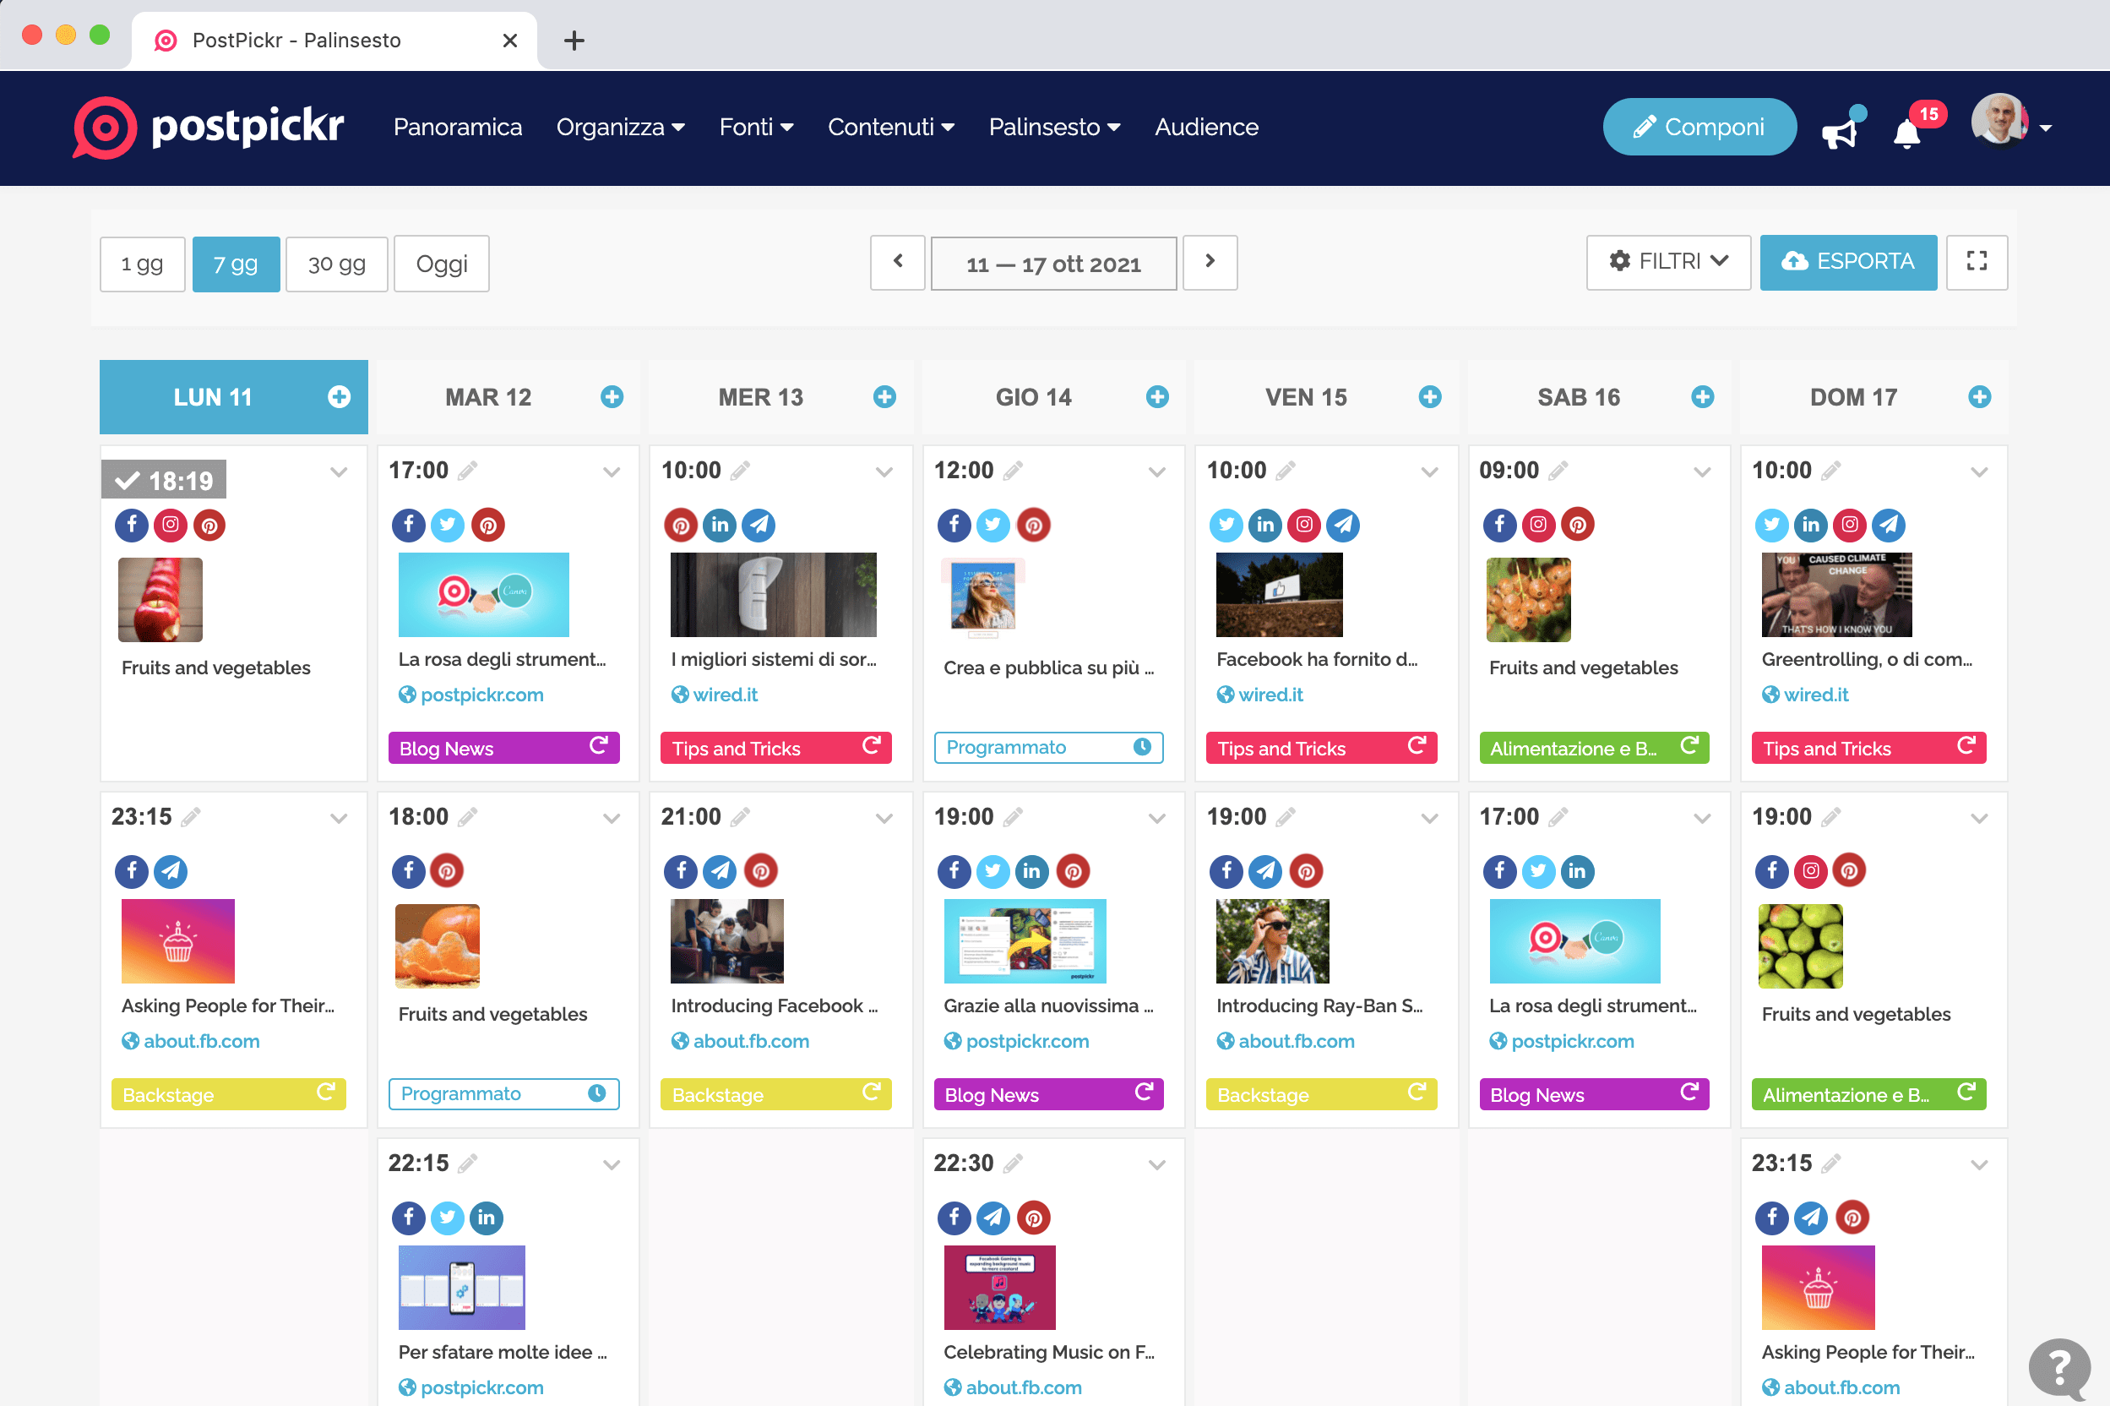Click recycle icon on the purple Blog News label on MAR 12
Screen dimensions: 2110x1406
tap(599, 746)
